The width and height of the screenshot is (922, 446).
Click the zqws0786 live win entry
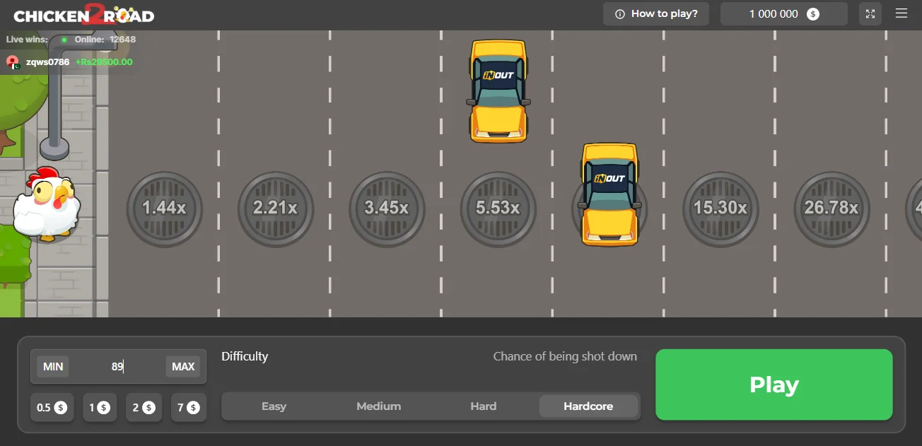(69, 62)
